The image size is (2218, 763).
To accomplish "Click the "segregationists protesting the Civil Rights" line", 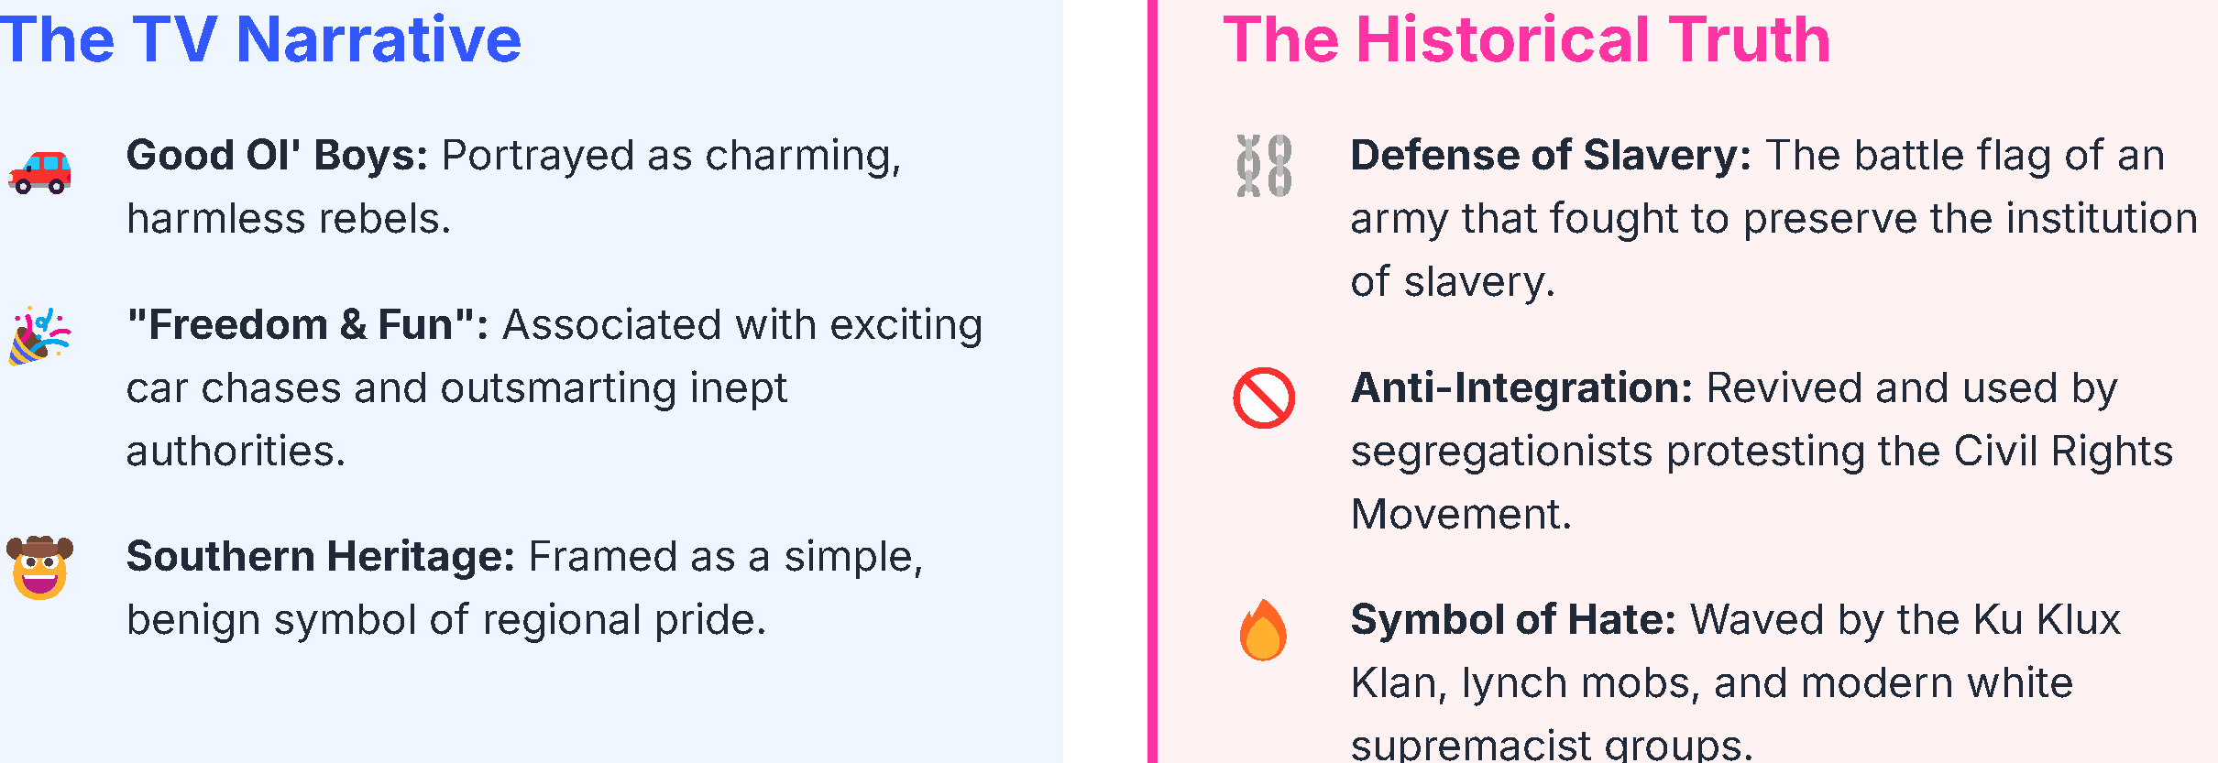I will point(1762,452).
